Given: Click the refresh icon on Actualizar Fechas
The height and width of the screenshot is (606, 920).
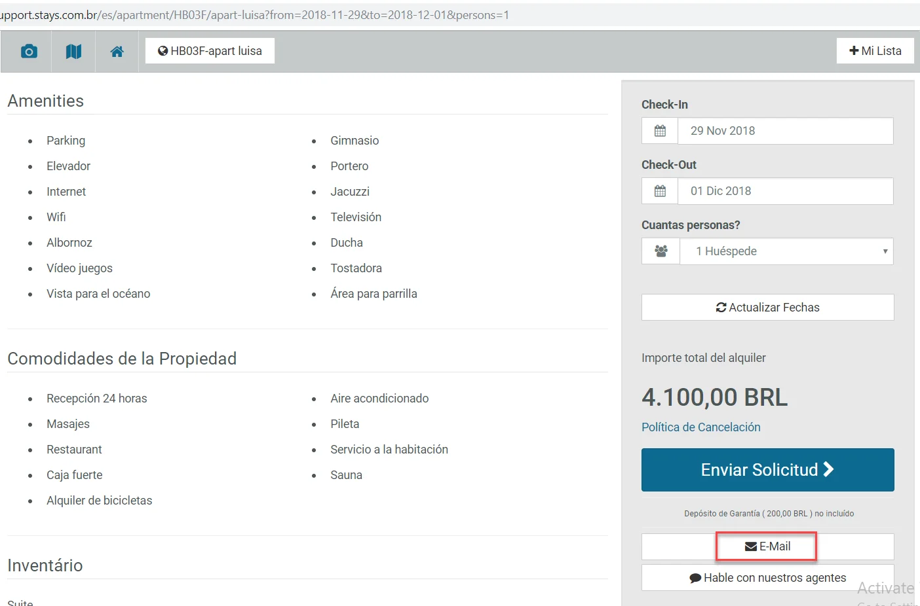Looking at the screenshot, I should (721, 308).
